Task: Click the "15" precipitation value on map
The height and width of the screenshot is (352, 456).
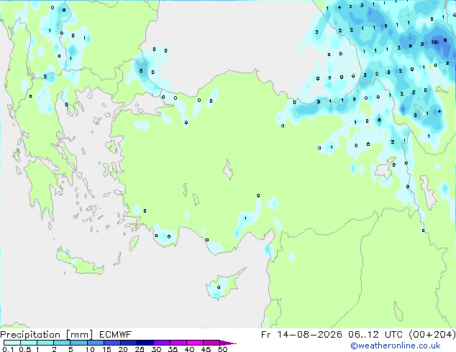Action: [434, 42]
